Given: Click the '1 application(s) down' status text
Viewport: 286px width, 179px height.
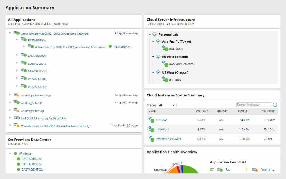Looking at the screenshot, I should (124, 126).
